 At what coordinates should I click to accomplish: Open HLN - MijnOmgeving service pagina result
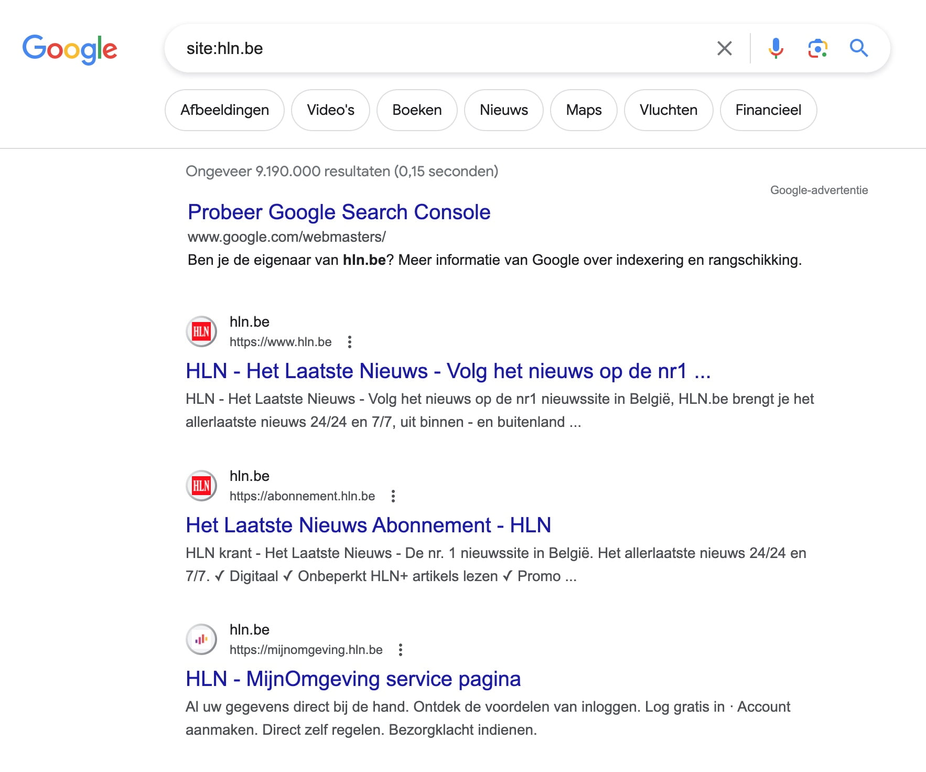(353, 679)
